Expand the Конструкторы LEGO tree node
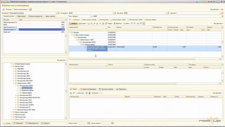The width and height of the screenshot is (225, 127). tap(13, 76)
